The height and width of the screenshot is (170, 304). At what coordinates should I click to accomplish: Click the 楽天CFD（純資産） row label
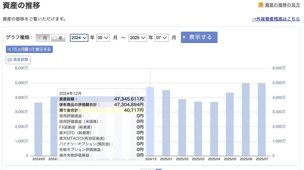coord(77,133)
